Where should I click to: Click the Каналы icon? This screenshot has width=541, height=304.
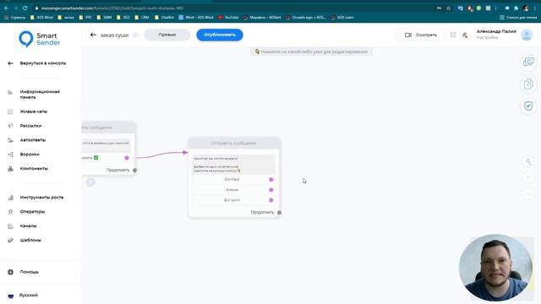point(10,226)
